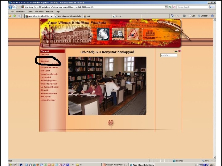The height and width of the screenshot is (166, 222).
Task: Go back with the browser Back arrow
Action: (10, 7)
